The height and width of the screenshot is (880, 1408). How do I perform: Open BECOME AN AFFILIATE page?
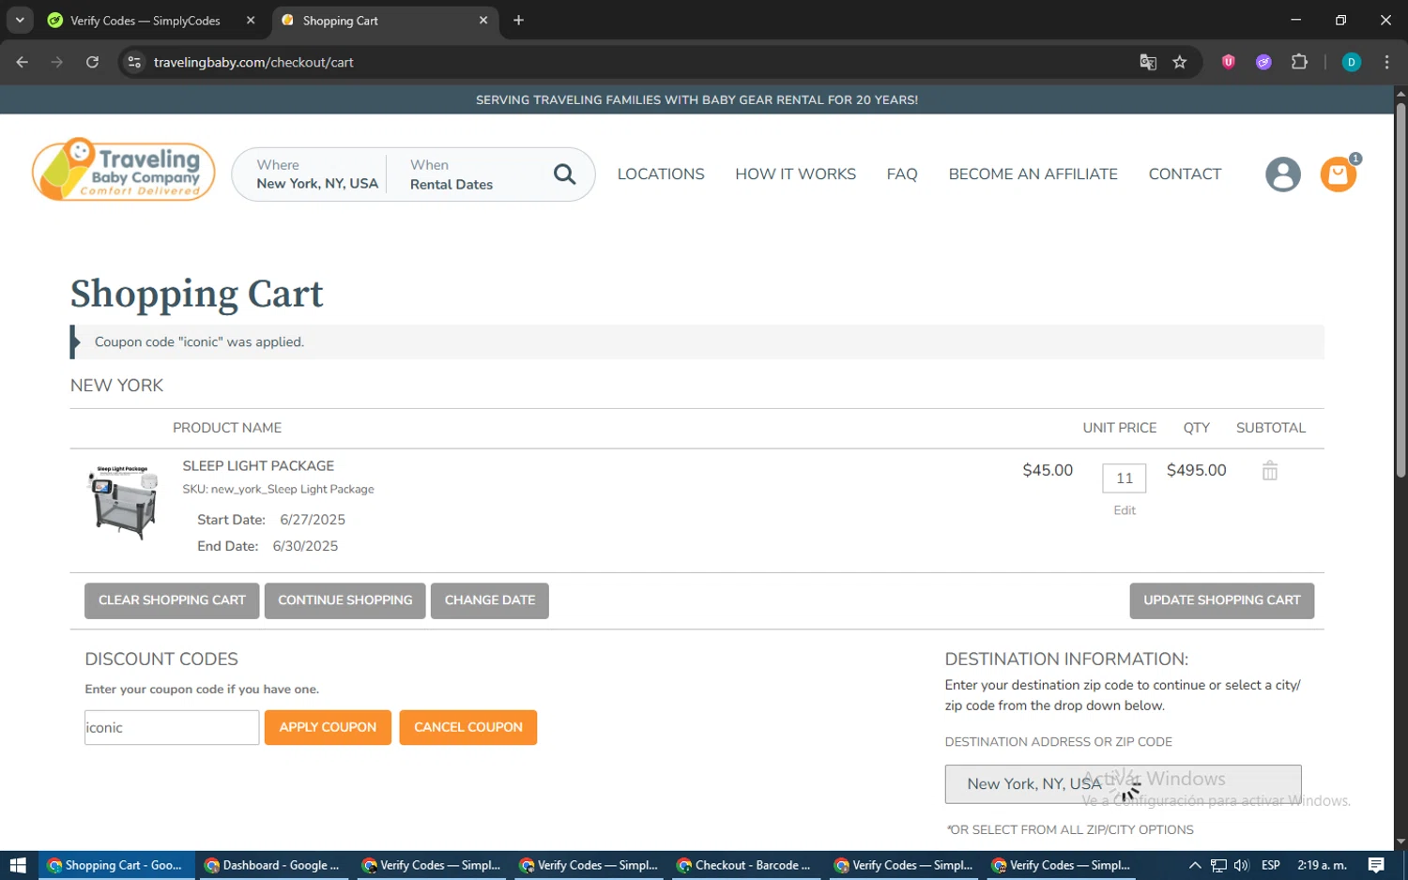(1033, 174)
